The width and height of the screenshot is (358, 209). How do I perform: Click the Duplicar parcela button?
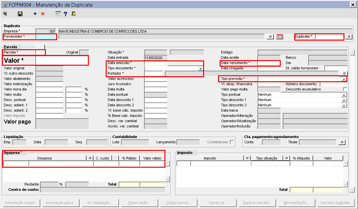coord(257,203)
